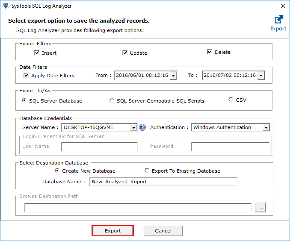Image resolution: width=290 pixels, height=241 pixels.
Task: Toggle Apply Date Filters checkbox
Action: point(26,76)
